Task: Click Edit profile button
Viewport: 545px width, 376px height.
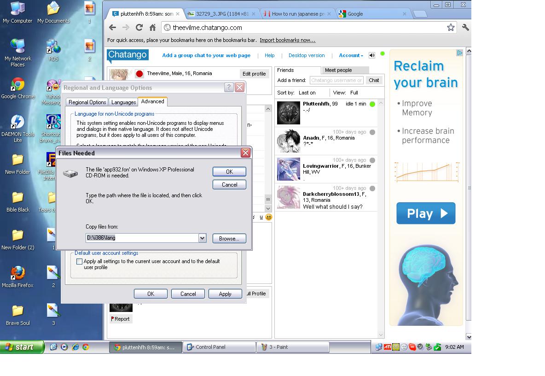Action: tap(254, 74)
